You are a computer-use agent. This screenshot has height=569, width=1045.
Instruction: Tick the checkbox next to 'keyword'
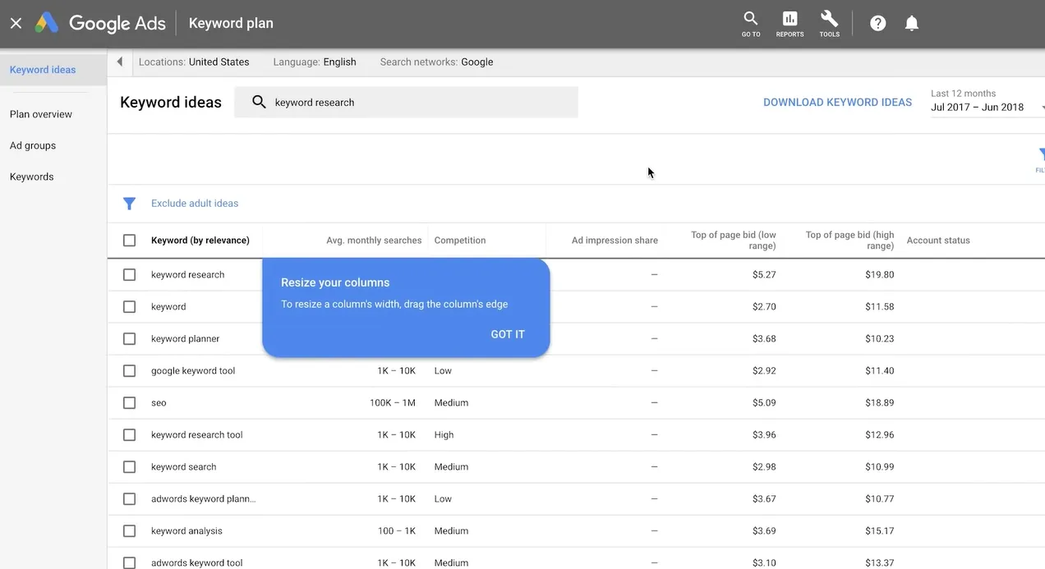tap(129, 307)
